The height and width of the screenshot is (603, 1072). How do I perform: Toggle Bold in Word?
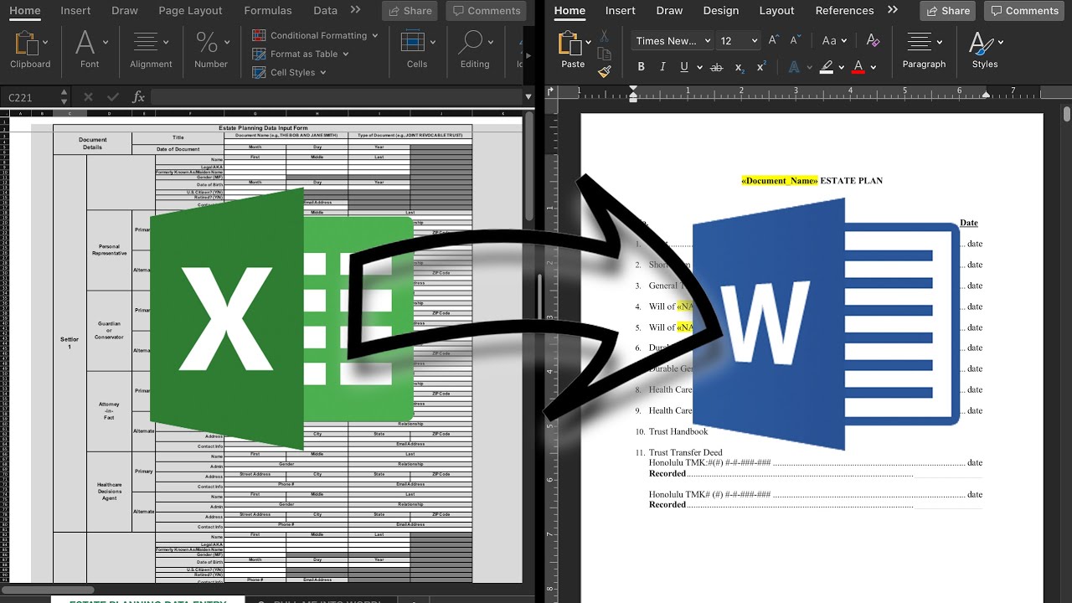click(641, 67)
